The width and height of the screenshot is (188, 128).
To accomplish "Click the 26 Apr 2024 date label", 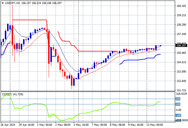I will (x=8, y=125).
